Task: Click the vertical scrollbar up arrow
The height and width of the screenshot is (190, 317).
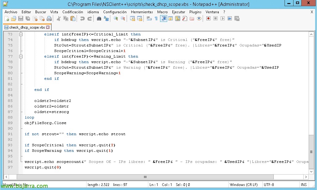Action: point(311,34)
